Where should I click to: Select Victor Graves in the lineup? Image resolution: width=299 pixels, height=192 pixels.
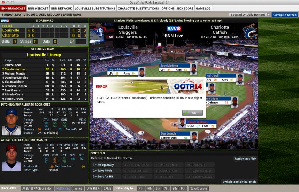click(x=44, y=99)
